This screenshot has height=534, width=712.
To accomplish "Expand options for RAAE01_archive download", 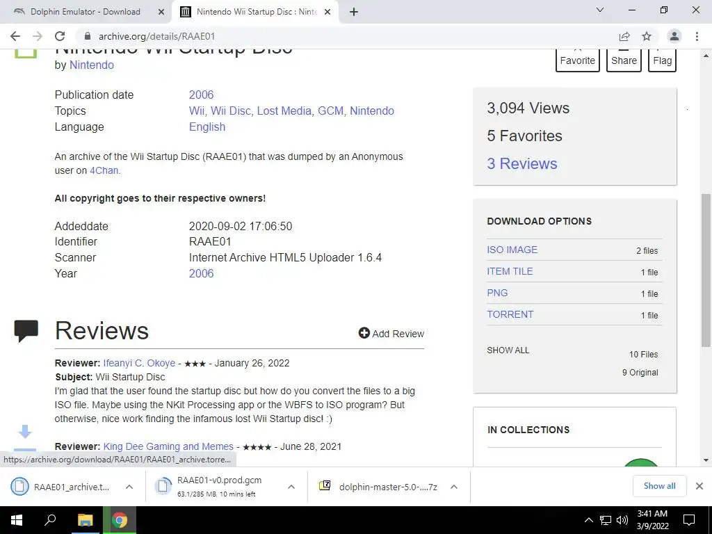I will (129, 487).
